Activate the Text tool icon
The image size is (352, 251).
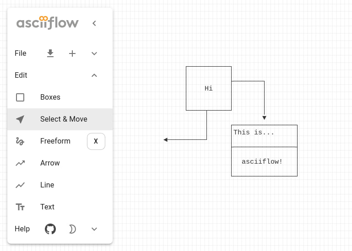[x=20, y=207]
